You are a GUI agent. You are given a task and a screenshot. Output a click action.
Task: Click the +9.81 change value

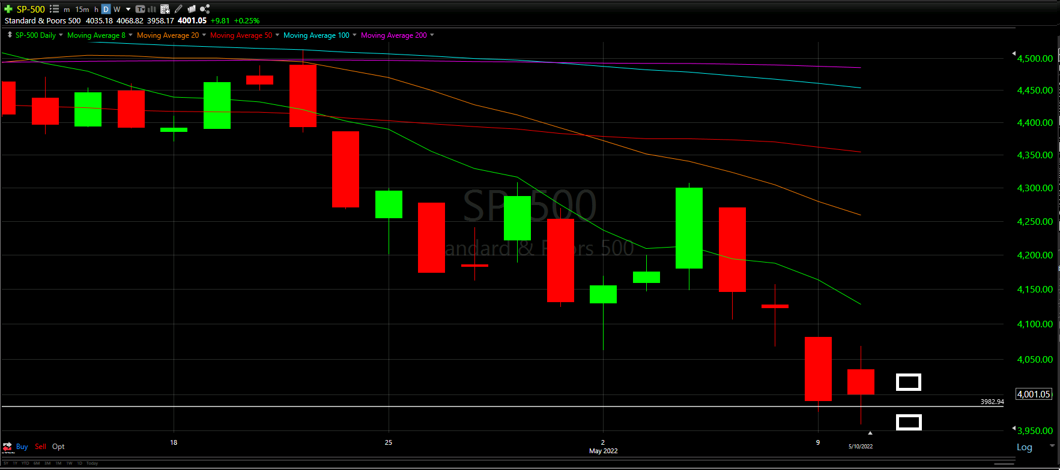(x=220, y=20)
